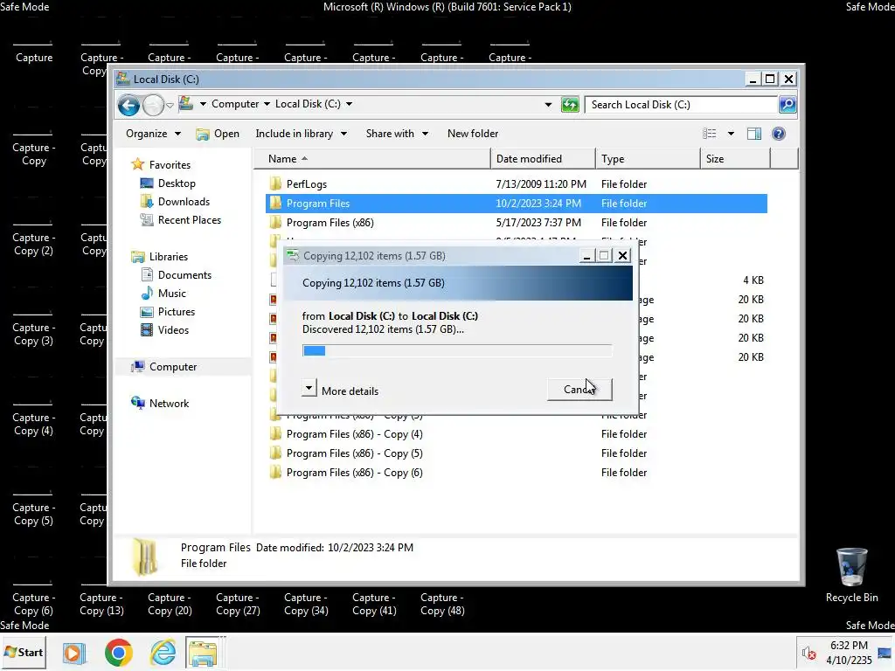Sort by Date modified column header
The image size is (895, 671).
pyautogui.click(x=543, y=159)
